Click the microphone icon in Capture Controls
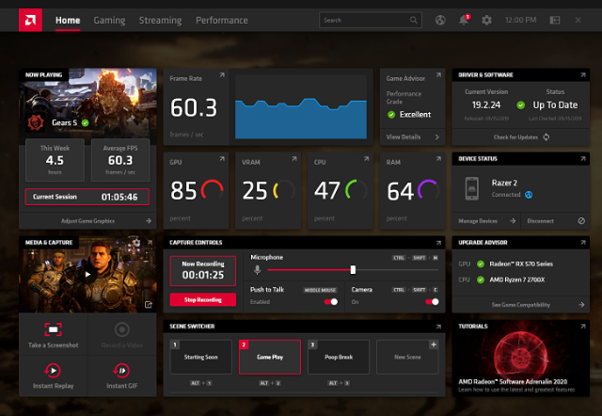This screenshot has height=416, width=602. (x=255, y=270)
